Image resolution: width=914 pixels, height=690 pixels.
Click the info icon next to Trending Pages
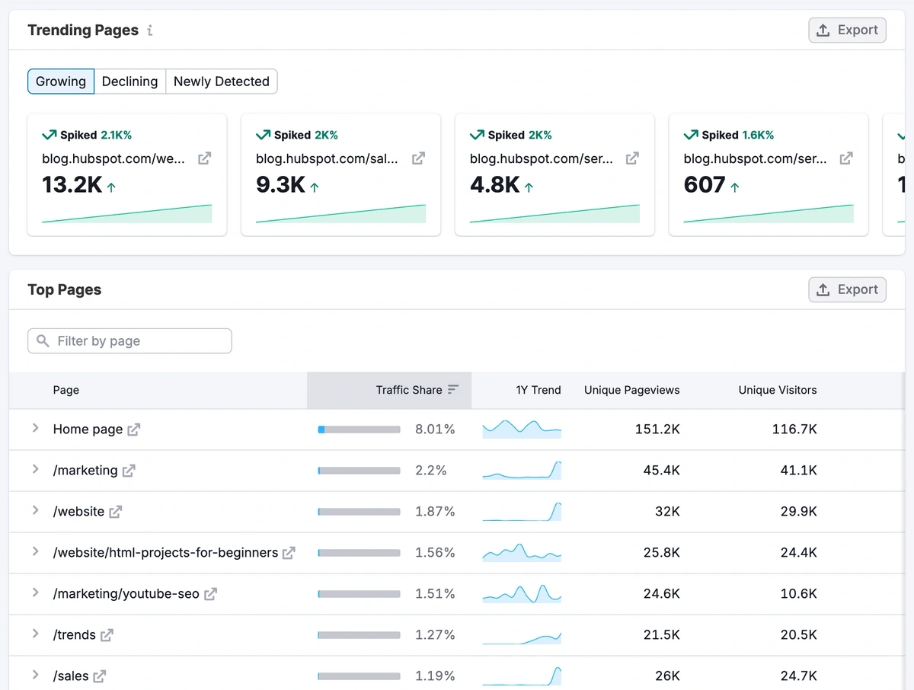[x=150, y=30]
